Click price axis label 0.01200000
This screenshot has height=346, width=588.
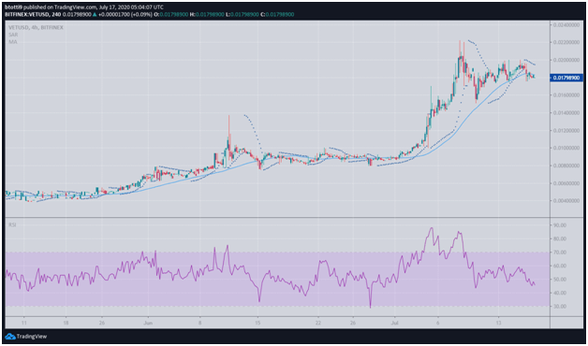click(566, 131)
